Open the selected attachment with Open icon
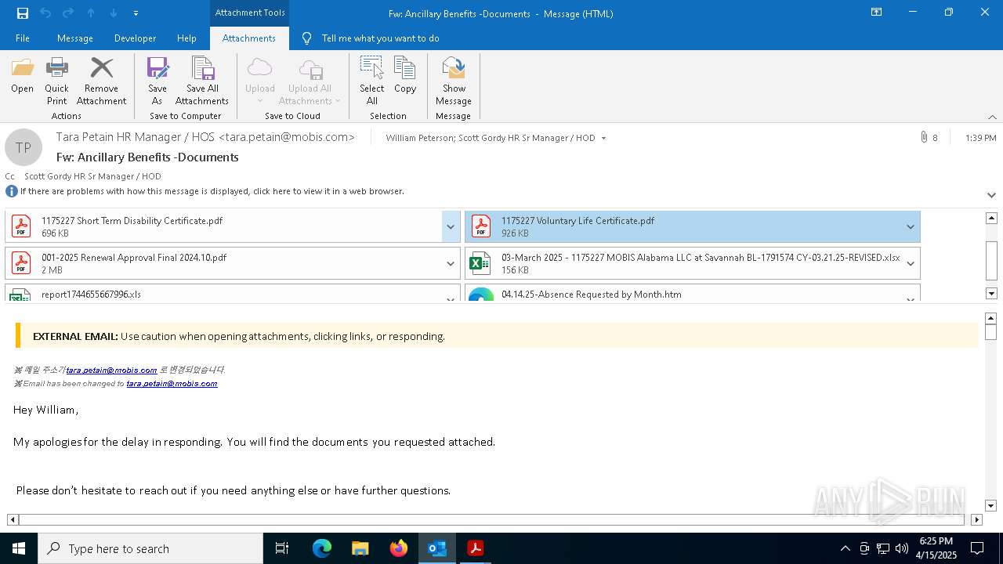1003x564 pixels. click(22, 76)
